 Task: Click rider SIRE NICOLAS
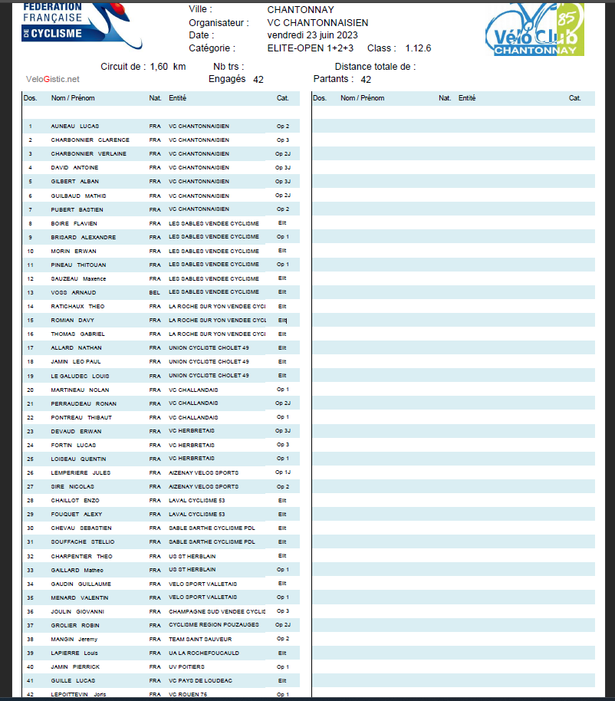(x=72, y=487)
